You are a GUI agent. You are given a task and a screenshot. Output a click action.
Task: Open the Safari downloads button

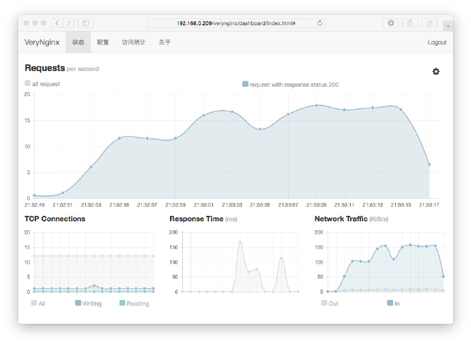pyautogui.click(x=391, y=23)
